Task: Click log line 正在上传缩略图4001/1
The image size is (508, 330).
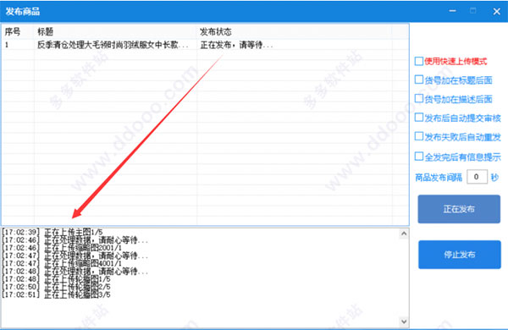Action: point(62,263)
